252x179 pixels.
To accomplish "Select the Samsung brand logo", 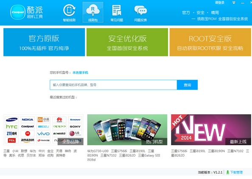I will tap(11, 120).
